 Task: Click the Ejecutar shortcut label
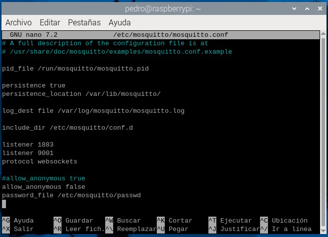pos(236,221)
